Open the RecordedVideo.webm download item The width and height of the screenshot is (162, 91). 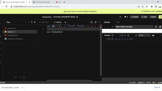tap(10, 87)
